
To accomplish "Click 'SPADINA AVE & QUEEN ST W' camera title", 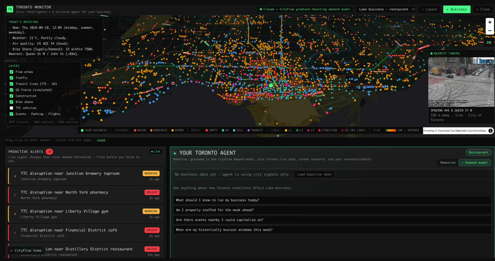I will coord(451,110).
